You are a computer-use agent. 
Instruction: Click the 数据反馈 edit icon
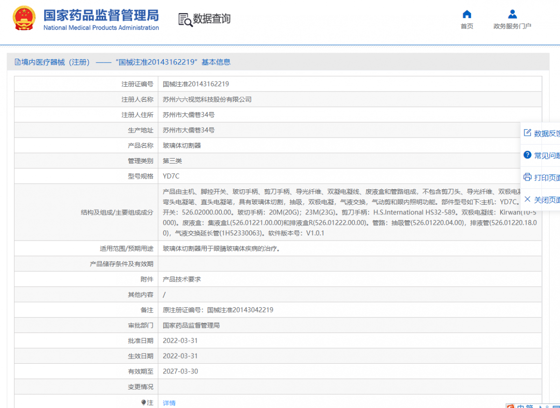point(527,133)
